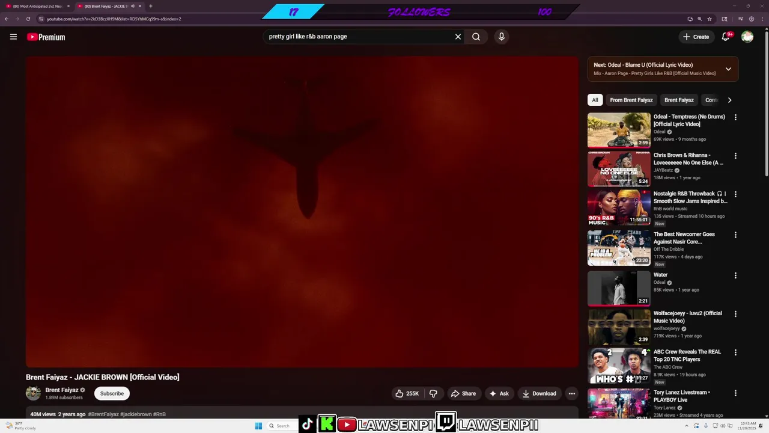
Task: Open the zoom indicator in address bar
Action: [699, 19]
